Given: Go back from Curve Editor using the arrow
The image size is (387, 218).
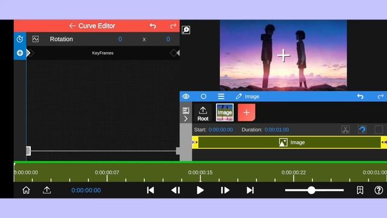Looking at the screenshot, I should tap(72, 26).
